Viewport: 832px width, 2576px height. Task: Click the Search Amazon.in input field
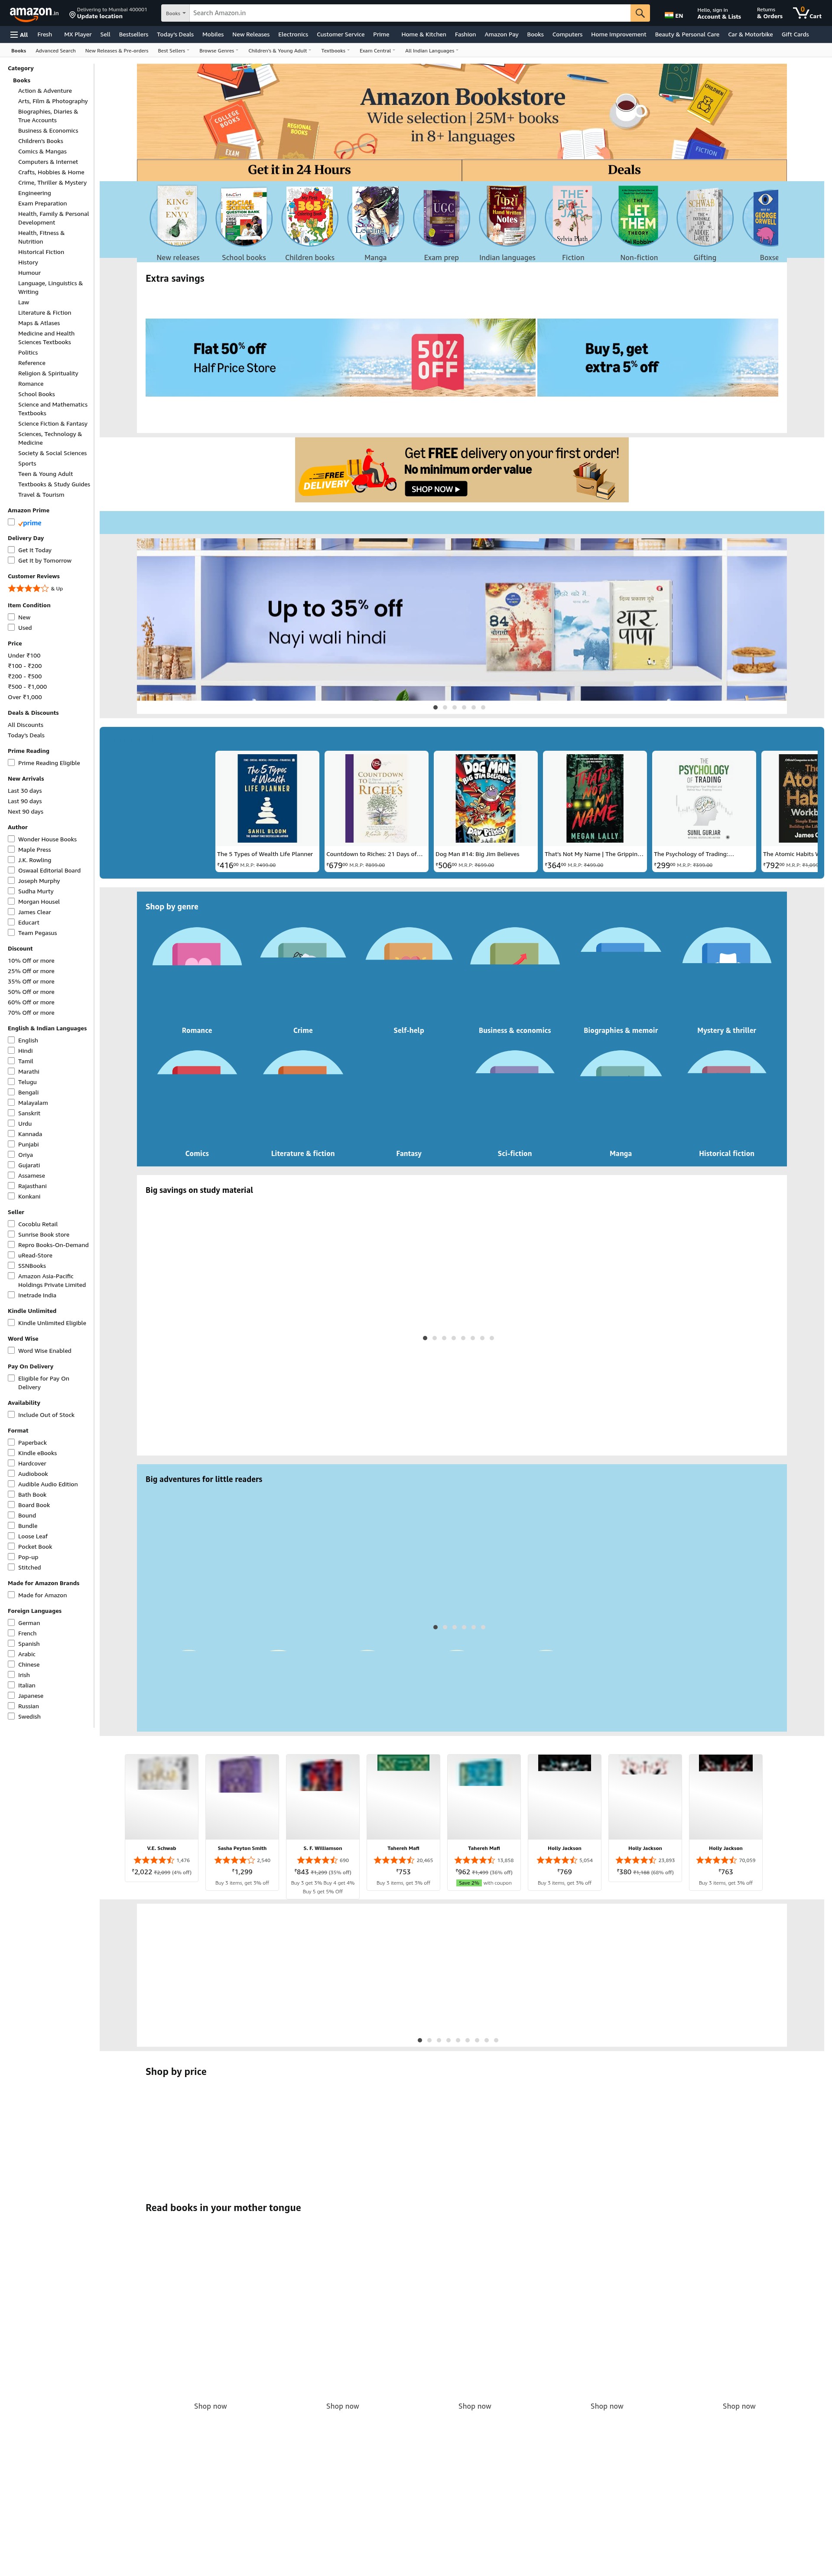410,13
